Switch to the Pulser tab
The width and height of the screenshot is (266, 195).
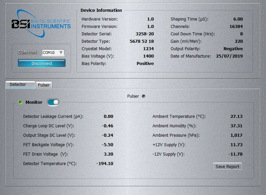click(x=44, y=85)
